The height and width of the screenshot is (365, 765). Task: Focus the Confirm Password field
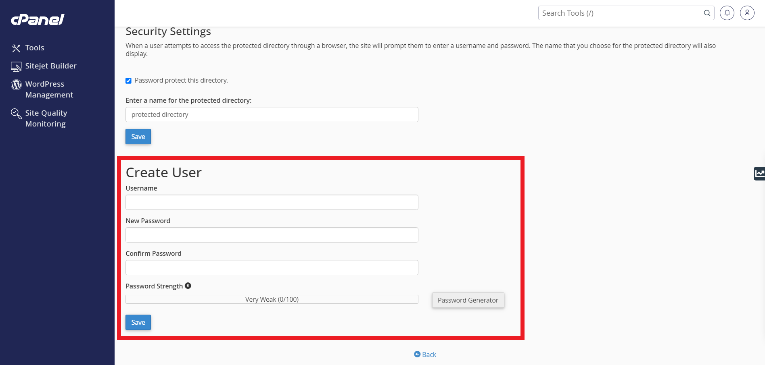point(272,268)
